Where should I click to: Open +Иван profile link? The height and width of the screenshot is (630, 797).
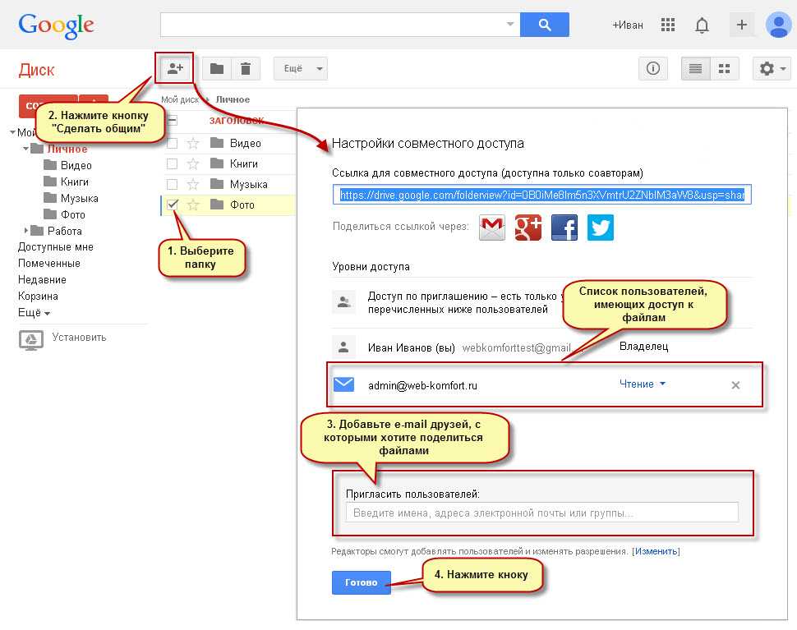tap(628, 25)
